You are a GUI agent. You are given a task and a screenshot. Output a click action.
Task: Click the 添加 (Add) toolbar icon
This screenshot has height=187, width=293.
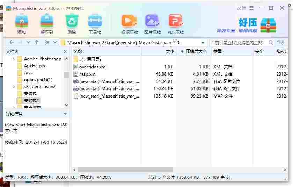(x=22, y=24)
